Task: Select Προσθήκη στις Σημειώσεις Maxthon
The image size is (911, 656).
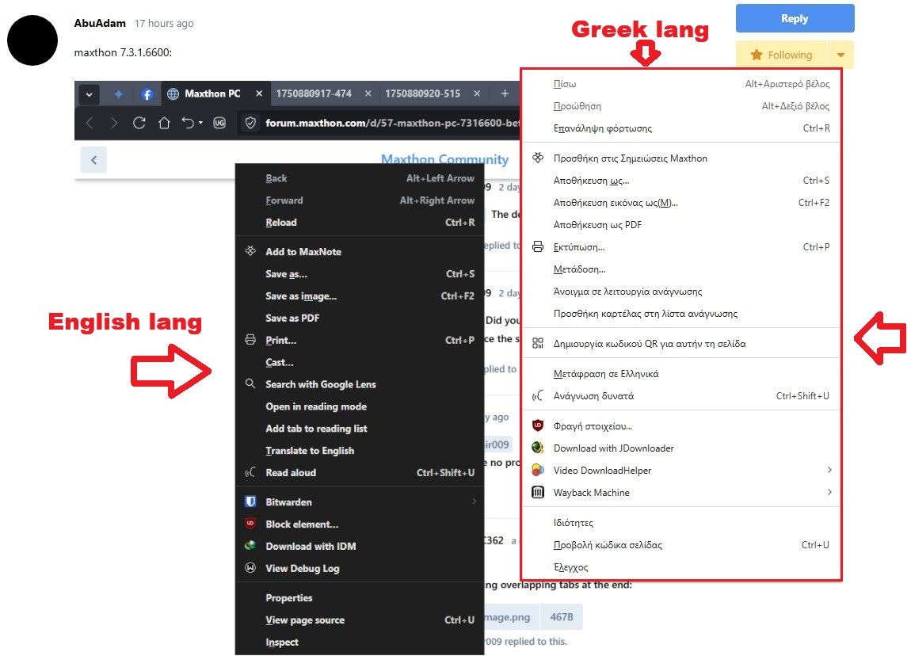Action: click(681, 158)
